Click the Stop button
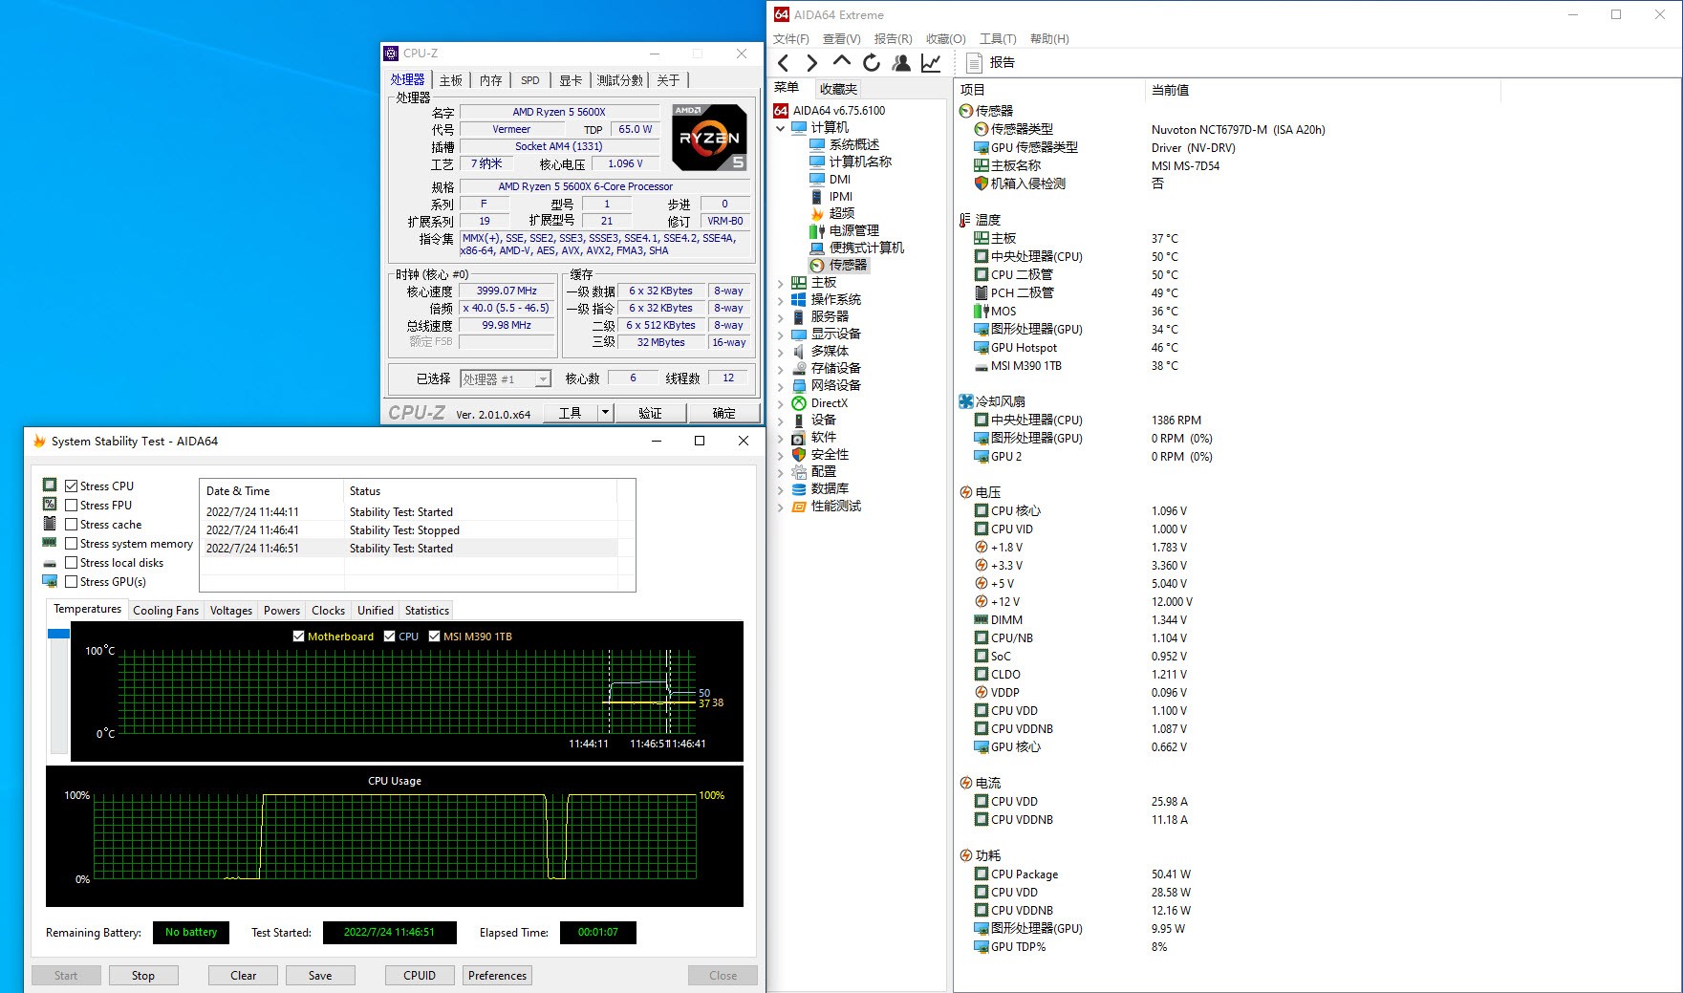This screenshot has height=993, width=1683. point(143,976)
